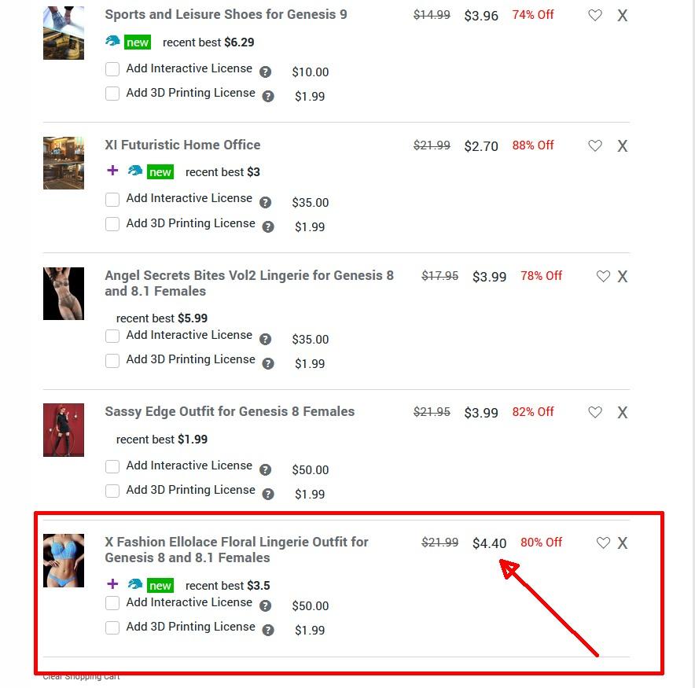Image resolution: width=695 pixels, height=688 pixels.
Task: Click blue fish icon under Sports and Leisure Shoes
Action: coord(112,41)
